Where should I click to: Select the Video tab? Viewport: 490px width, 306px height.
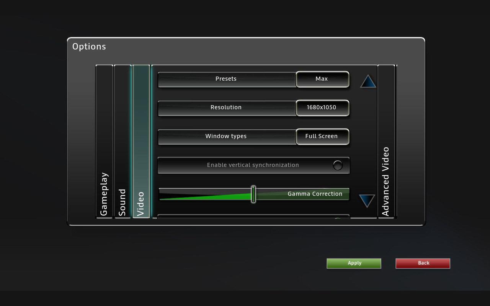[141, 142]
